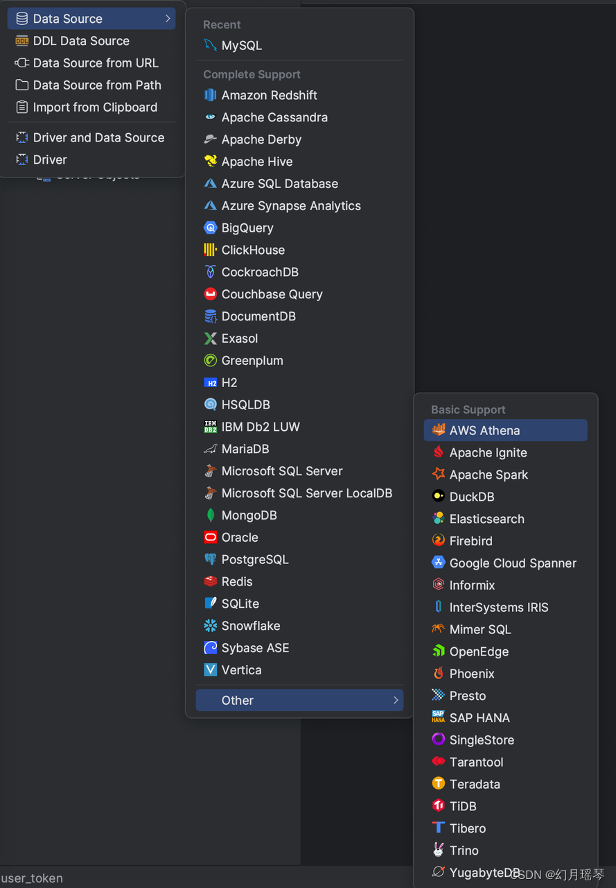Click the Firebird icon
616x888 pixels.
click(x=438, y=540)
